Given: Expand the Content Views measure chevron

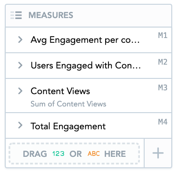Looking at the screenshot, I should (20, 91).
